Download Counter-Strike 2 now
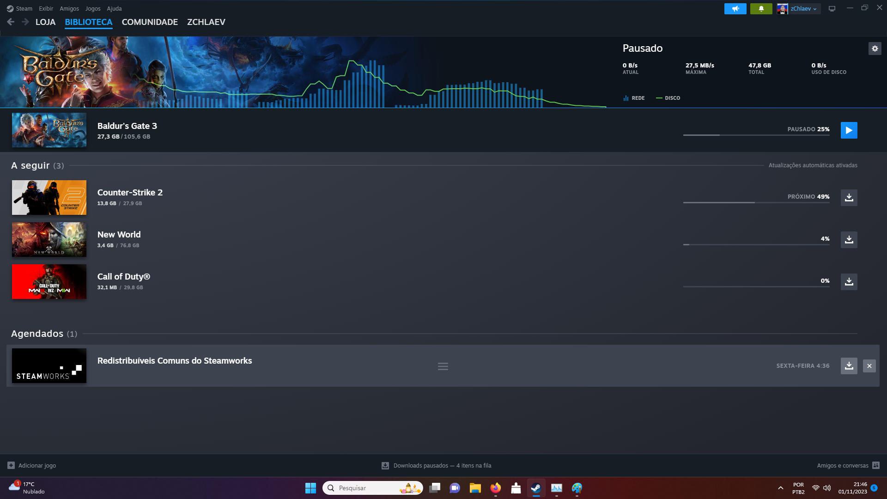The width and height of the screenshot is (887, 499). (x=849, y=198)
